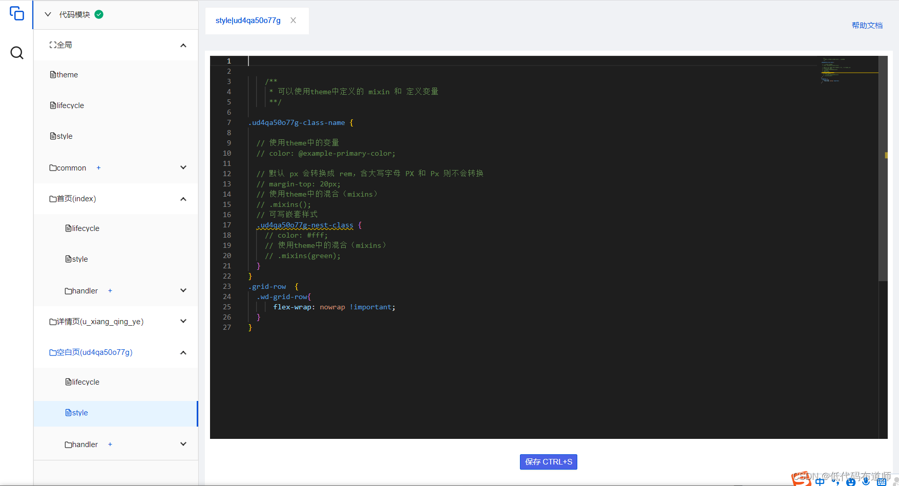This screenshot has height=486, width=899.
Task: Click line number 17 in gutter
Action: [x=227, y=225]
